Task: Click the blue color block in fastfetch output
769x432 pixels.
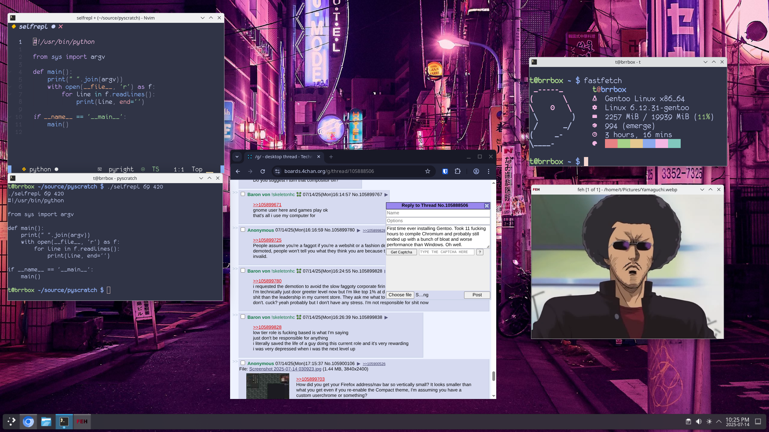Action: tap(649, 143)
